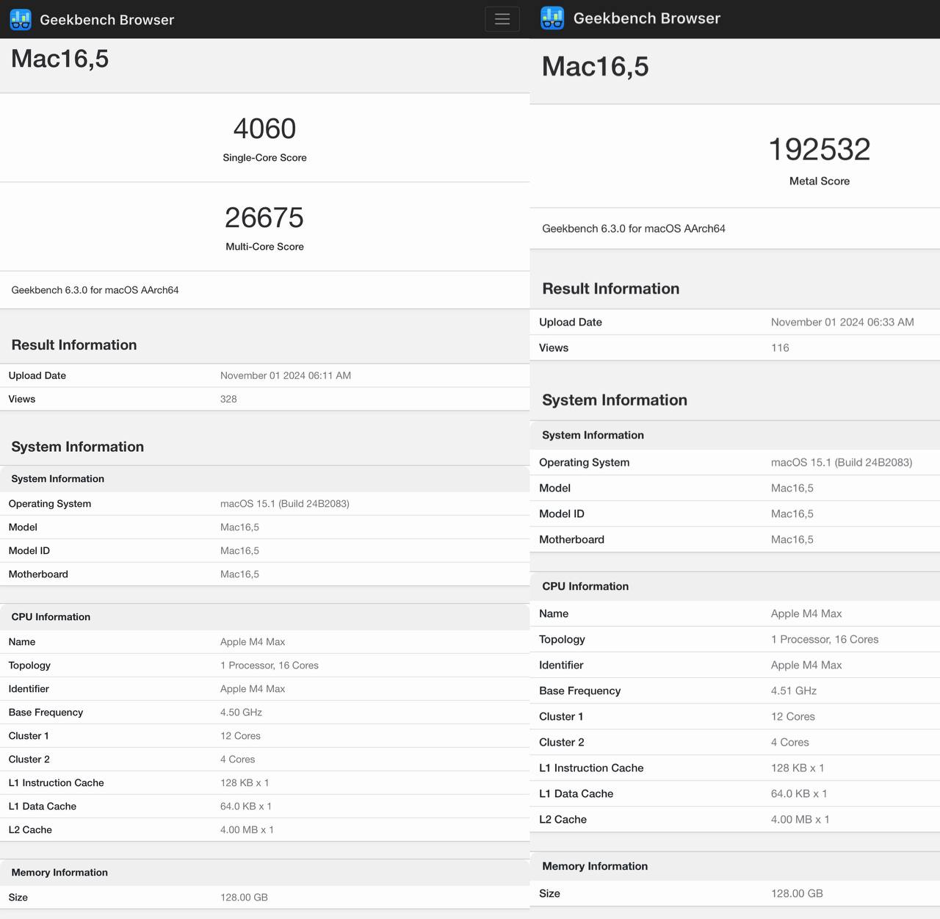Image resolution: width=940 pixels, height=919 pixels.
Task: Click 'Geekbench Browser' title in left window
Action: 106,20
